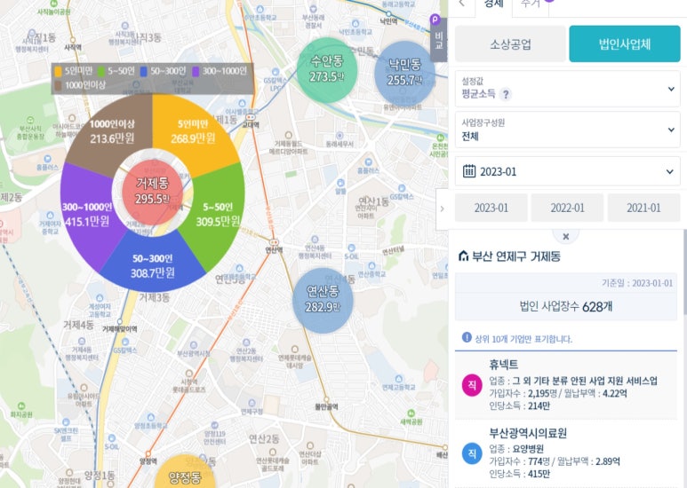687x488 pixels.
Task: Click the calendar icon next to 2023-01
Action: coord(468,171)
